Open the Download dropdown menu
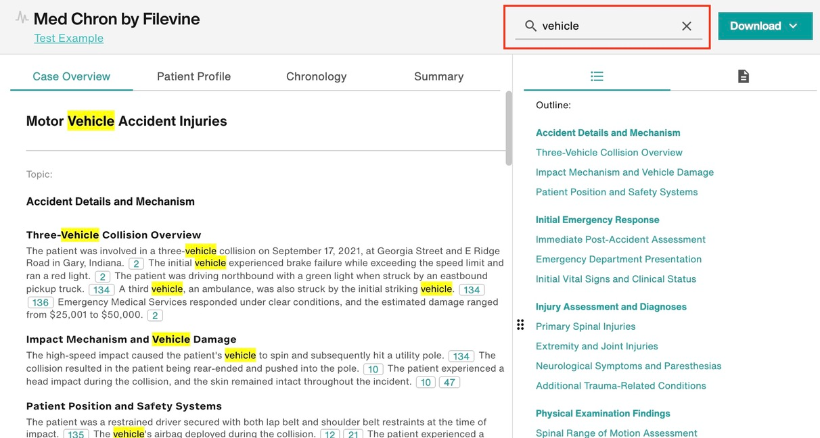The height and width of the screenshot is (438, 820). coord(765,25)
